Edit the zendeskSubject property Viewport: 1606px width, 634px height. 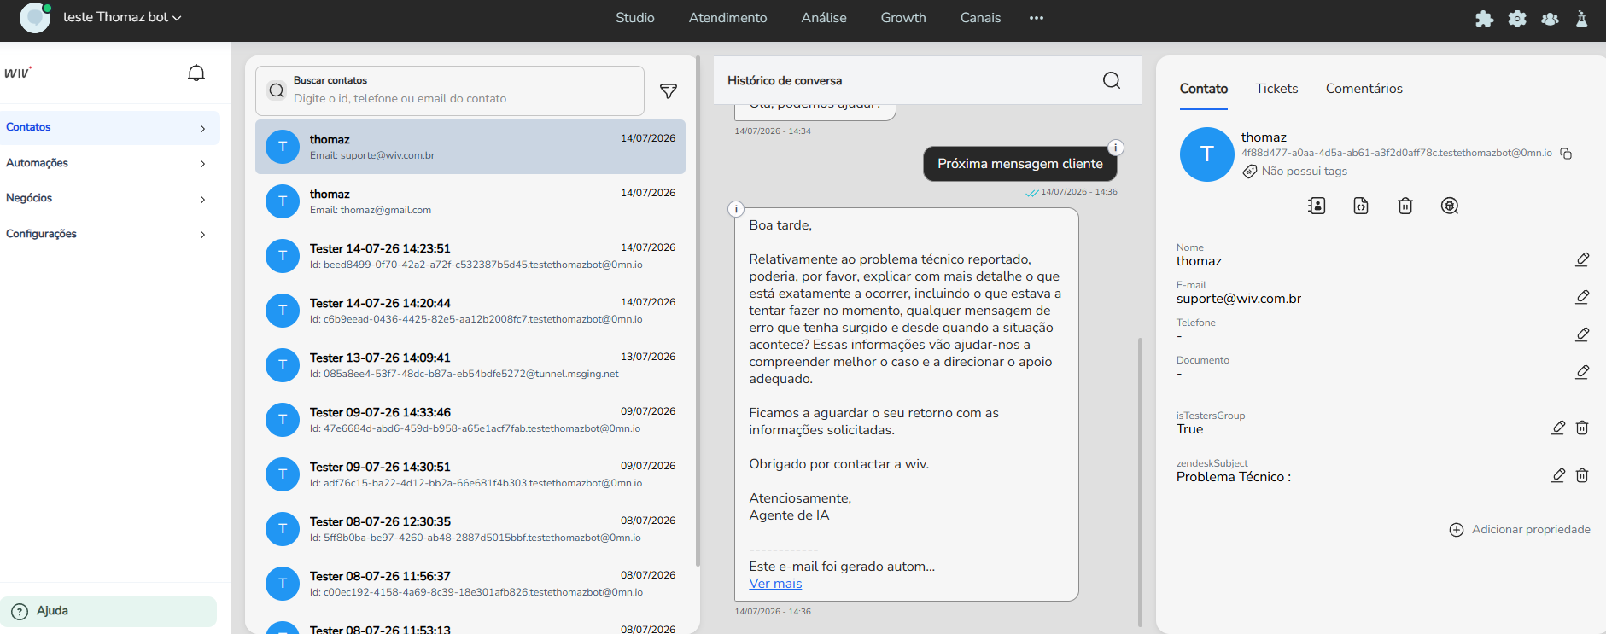[x=1558, y=475]
